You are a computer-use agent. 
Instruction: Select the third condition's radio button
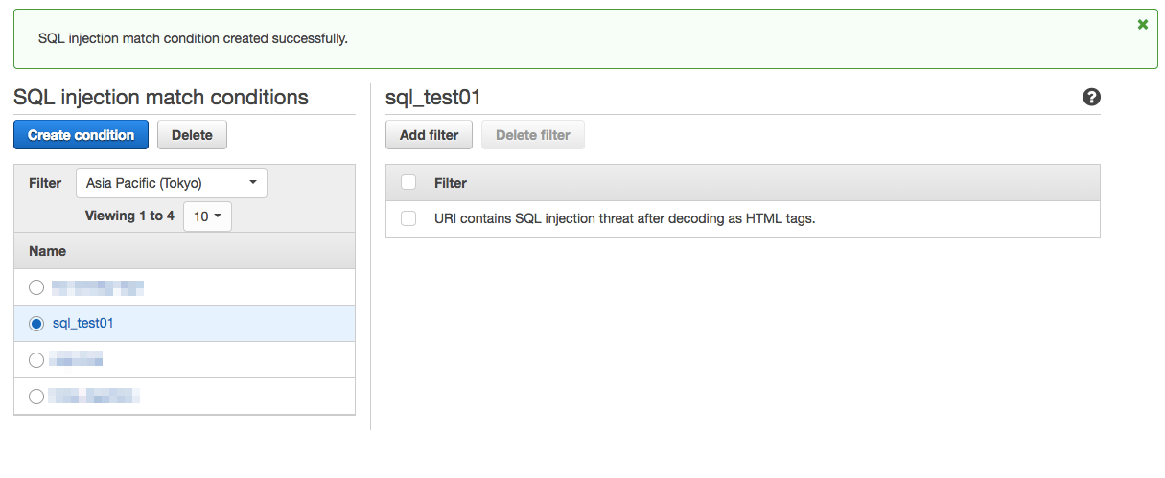click(36, 360)
